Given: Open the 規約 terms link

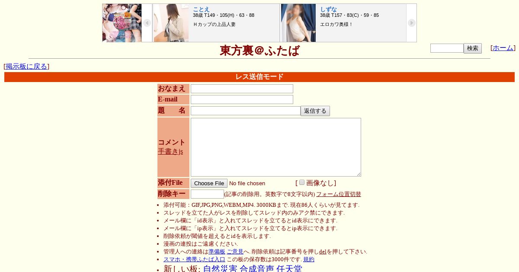Looking at the screenshot, I should pos(309,259).
